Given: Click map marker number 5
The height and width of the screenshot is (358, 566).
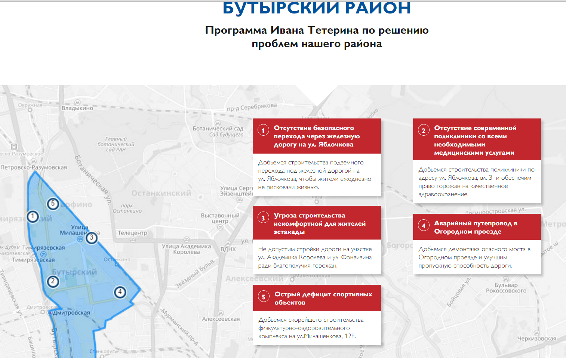Looking at the screenshot, I should (53, 204).
